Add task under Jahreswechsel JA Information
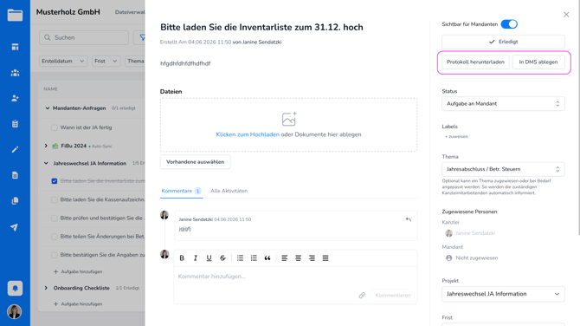Viewport: 580px width, 326px height. 78,271
